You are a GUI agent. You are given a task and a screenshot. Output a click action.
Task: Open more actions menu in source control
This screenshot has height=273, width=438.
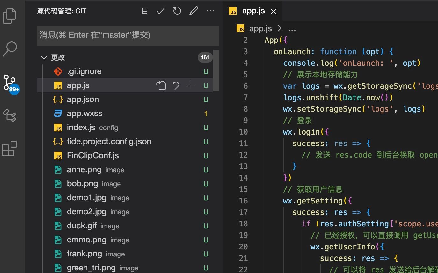(210, 11)
